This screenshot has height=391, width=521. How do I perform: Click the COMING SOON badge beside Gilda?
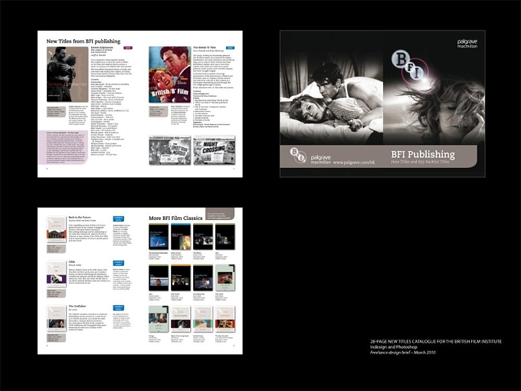(x=118, y=263)
